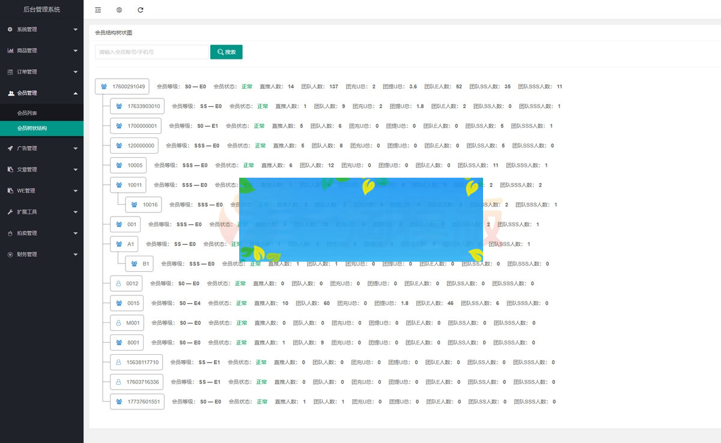Click the single-user icon on node 0012
The height and width of the screenshot is (443, 721).
click(118, 283)
